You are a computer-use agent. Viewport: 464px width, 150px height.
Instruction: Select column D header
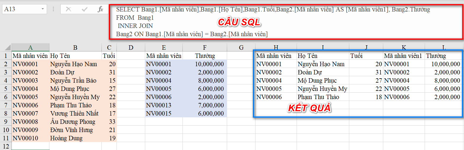[131, 48]
